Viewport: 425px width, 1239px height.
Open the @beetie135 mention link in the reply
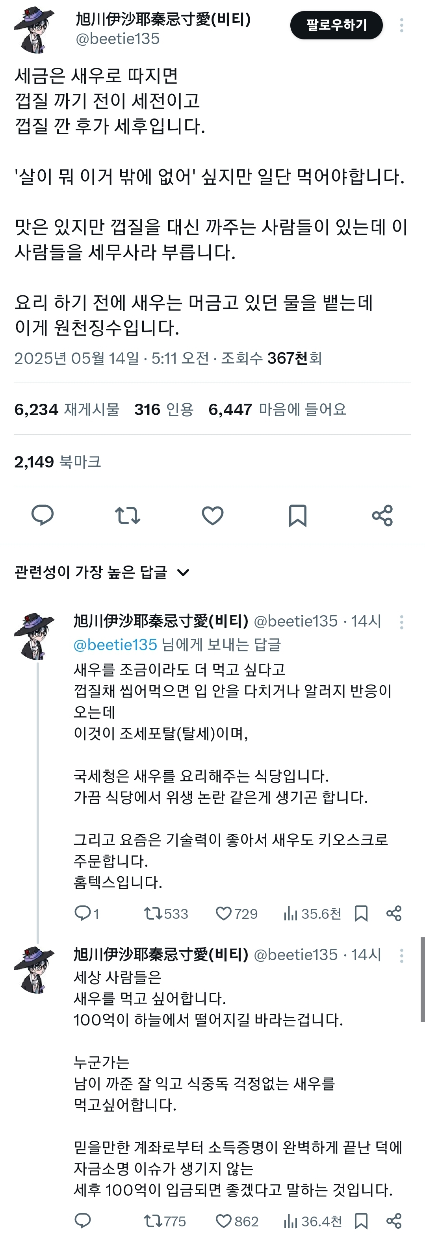(x=115, y=645)
